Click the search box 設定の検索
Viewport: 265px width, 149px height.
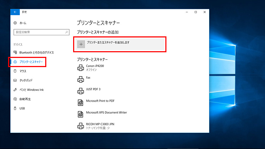tap(39, 32)
